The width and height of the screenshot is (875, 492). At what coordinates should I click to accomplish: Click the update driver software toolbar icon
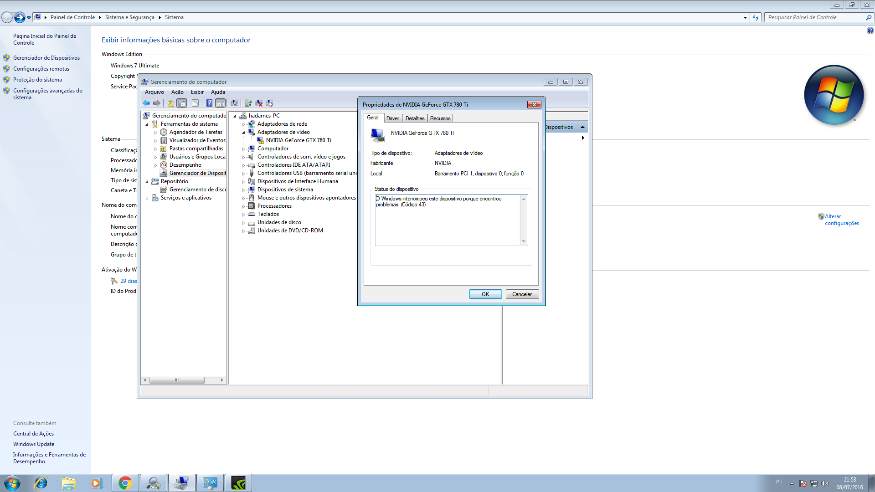pos(248,103)
